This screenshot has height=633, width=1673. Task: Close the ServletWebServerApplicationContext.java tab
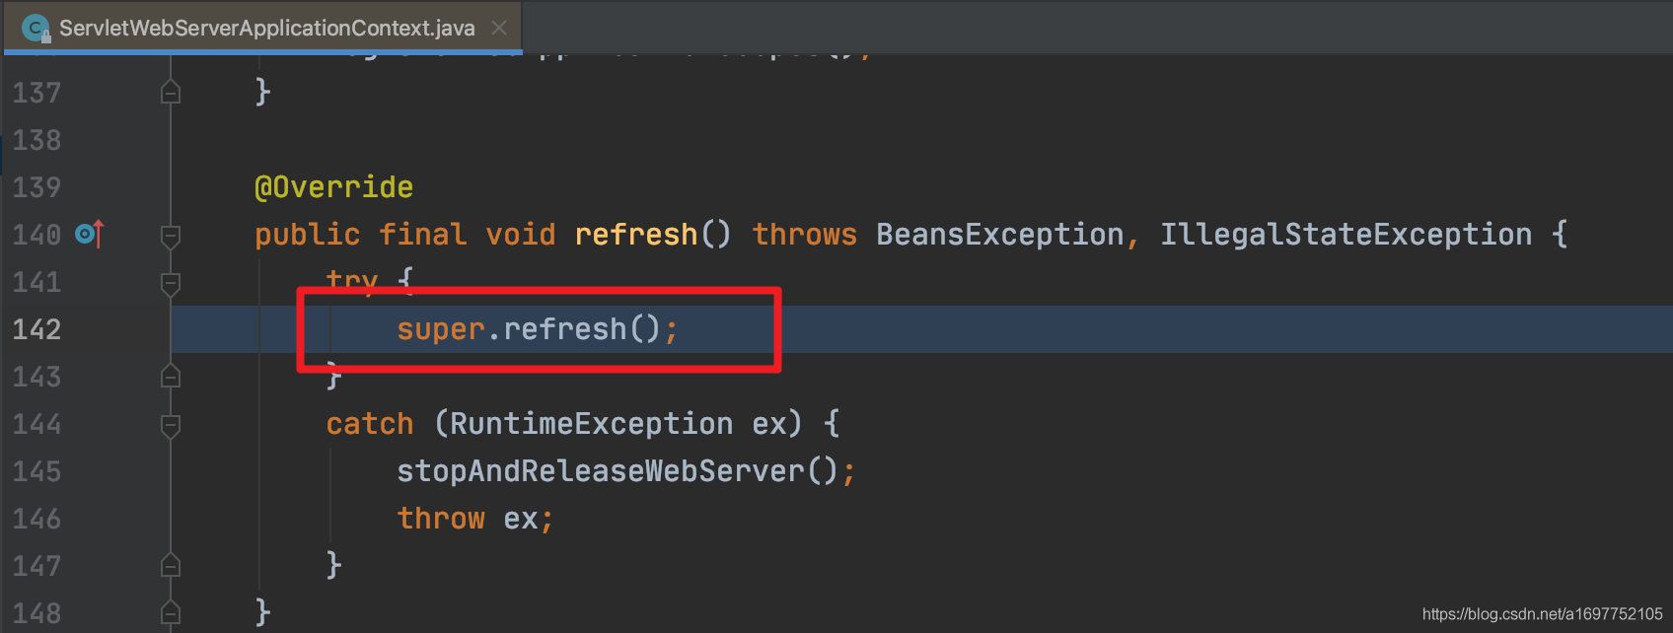[499, 28]
